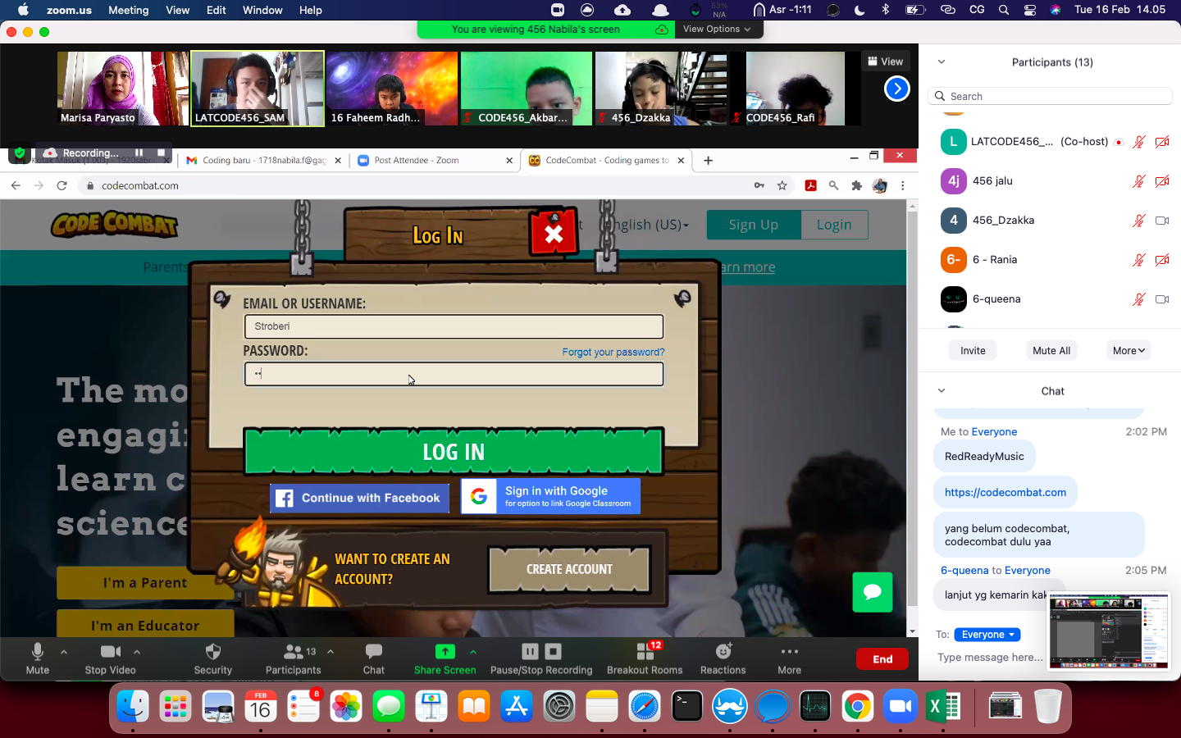Open the codecombat.com link in chat
This screenshot has height=738, width=1181.
pyautogui.click(x=1005, y=492)
